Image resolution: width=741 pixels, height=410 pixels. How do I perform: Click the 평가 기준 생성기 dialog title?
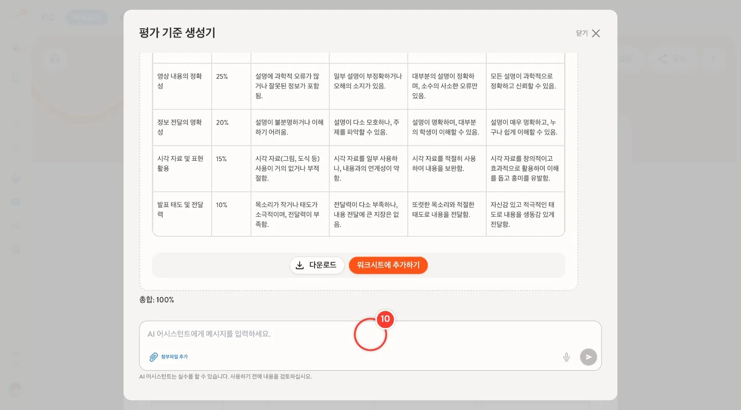click(177, 33)
